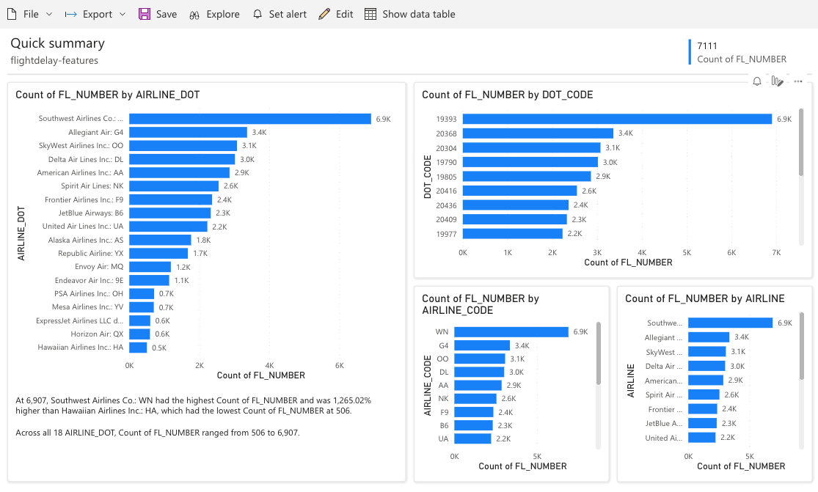Open Explore with the binoculars icon
818x492 pixels.
coord(194,14)
